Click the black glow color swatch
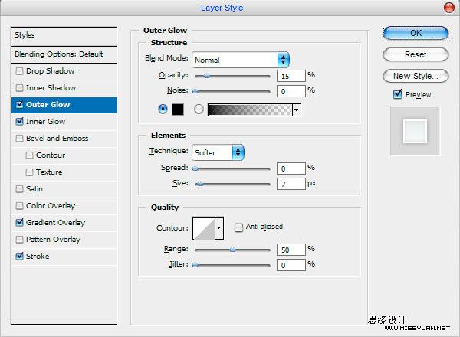Viewport: 460px width, 337px height. pos(178,110)
